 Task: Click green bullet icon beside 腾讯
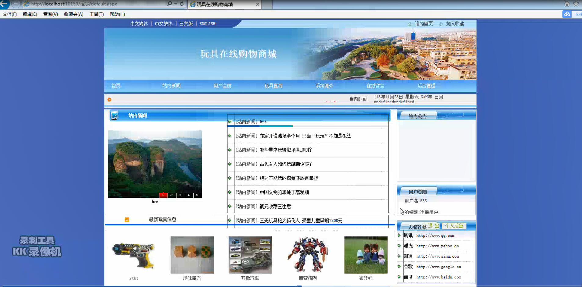(x=399, y=235)
